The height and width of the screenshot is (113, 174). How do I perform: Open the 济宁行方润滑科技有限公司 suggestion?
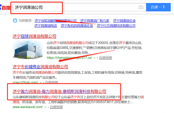[x=116, y=26]
